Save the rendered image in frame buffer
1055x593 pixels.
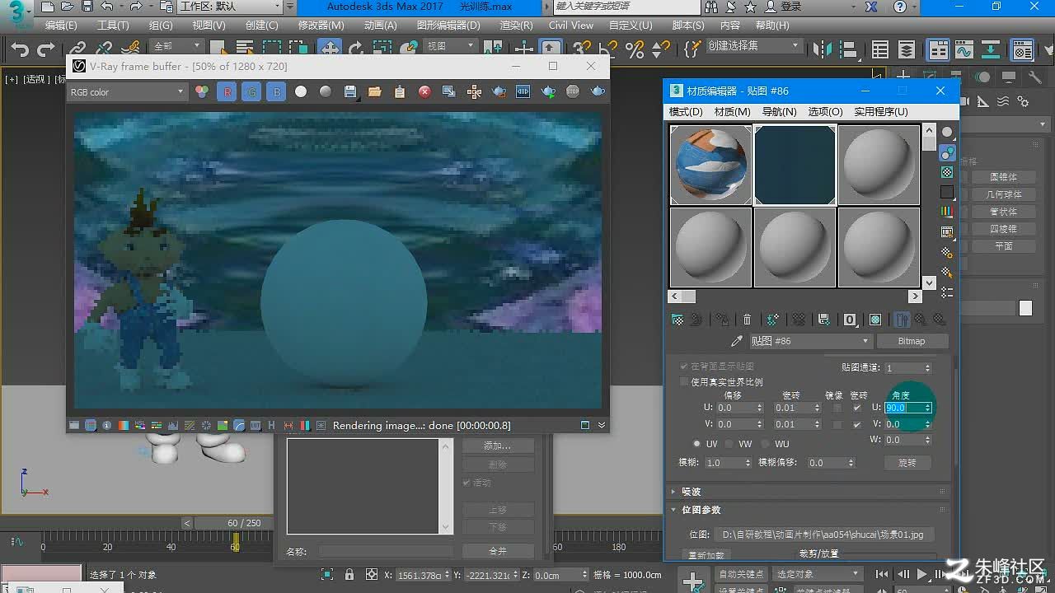click(350, 92)
